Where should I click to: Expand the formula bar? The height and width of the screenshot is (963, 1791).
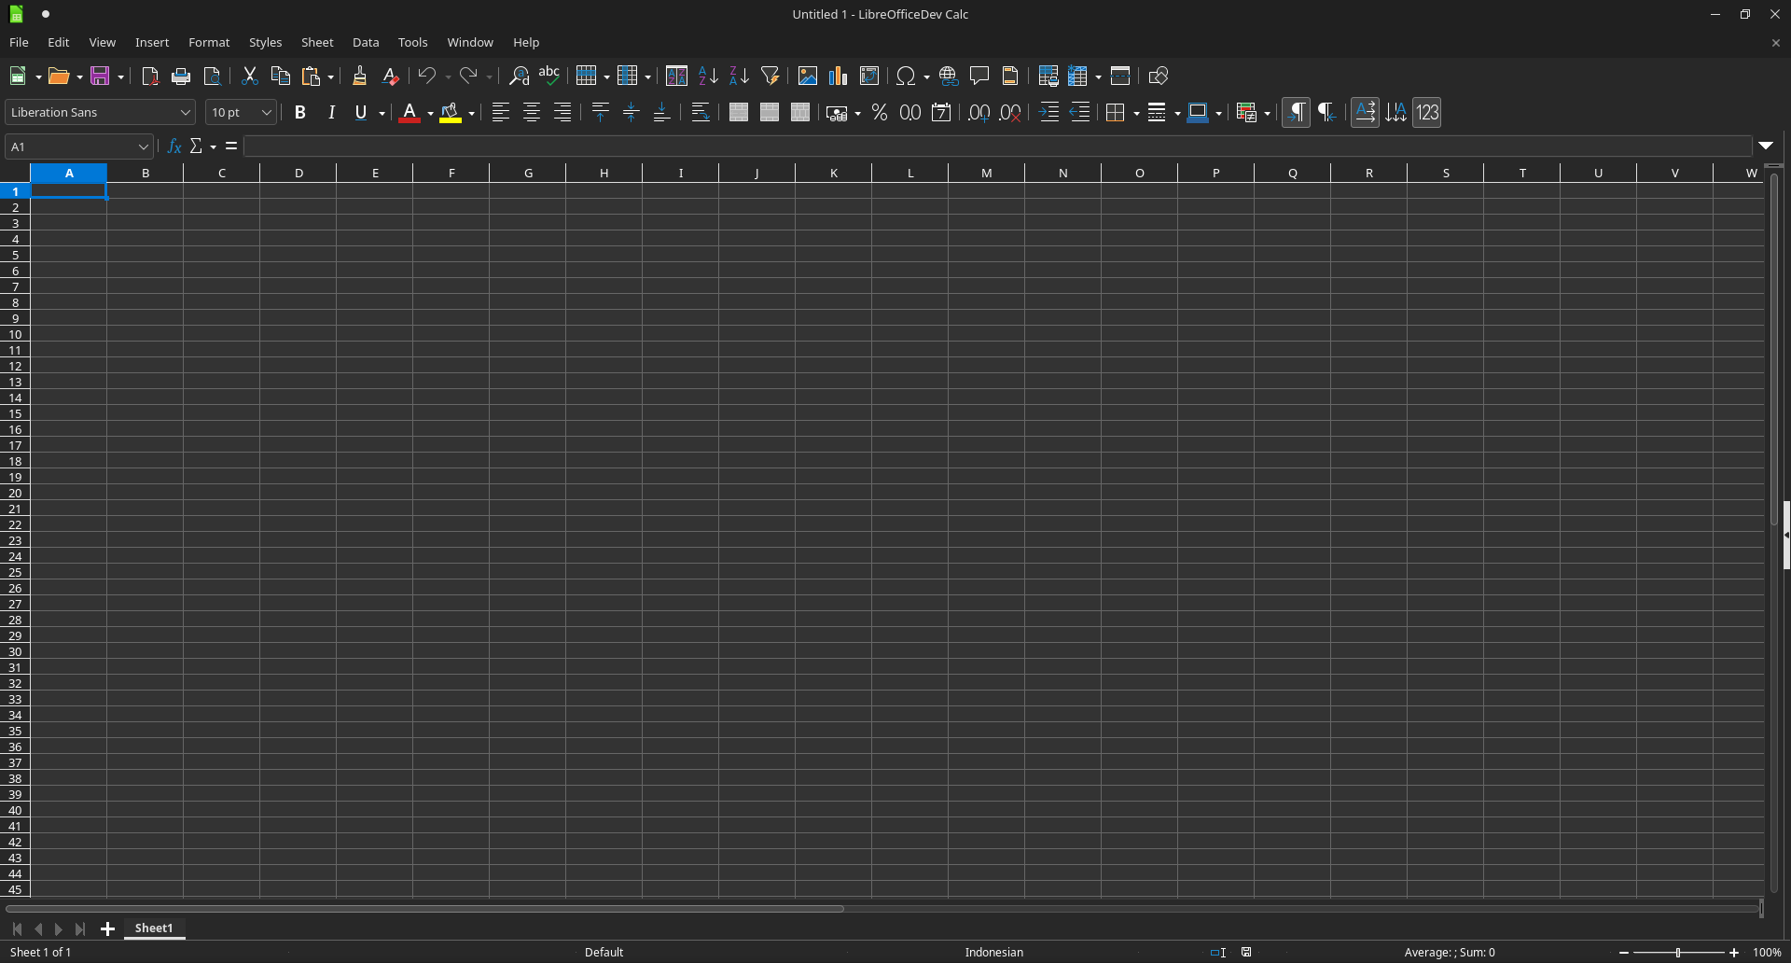tap(1766, 146)
